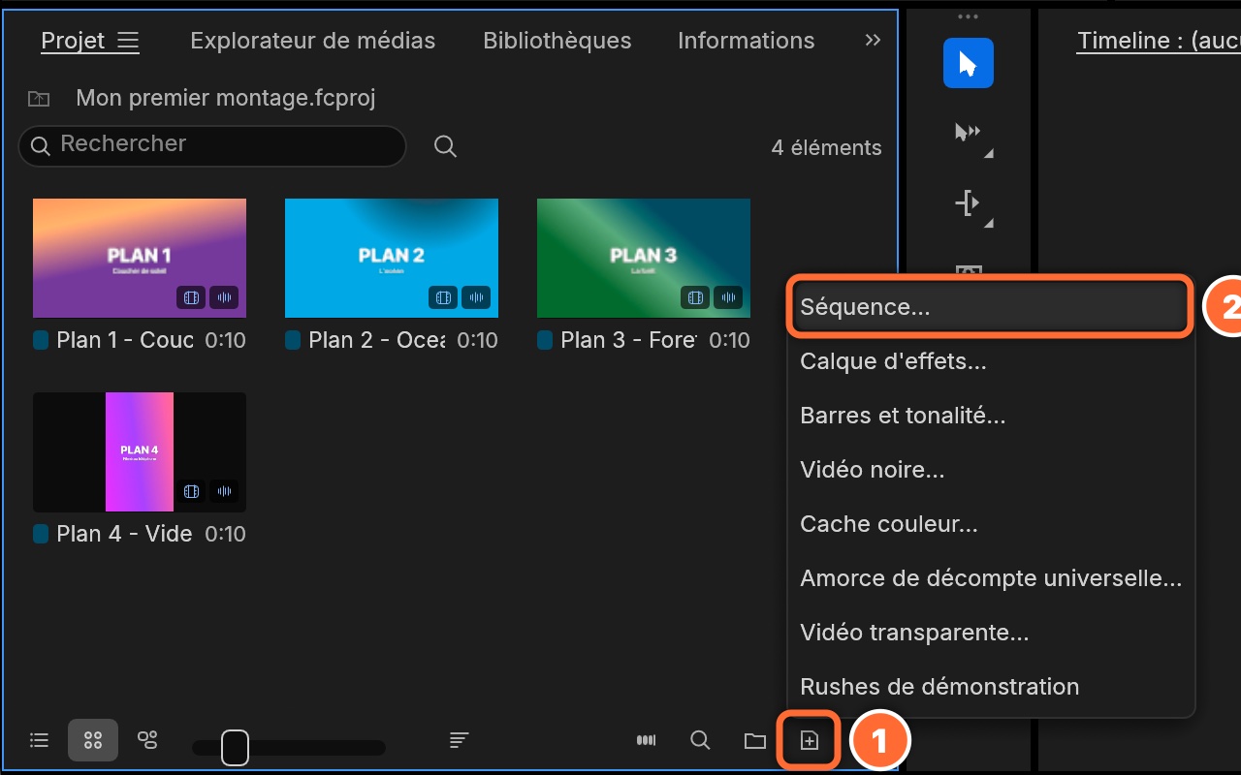Show the Informations tab
This screenshot has height=775, width=1241.
[x=747, y=41]
